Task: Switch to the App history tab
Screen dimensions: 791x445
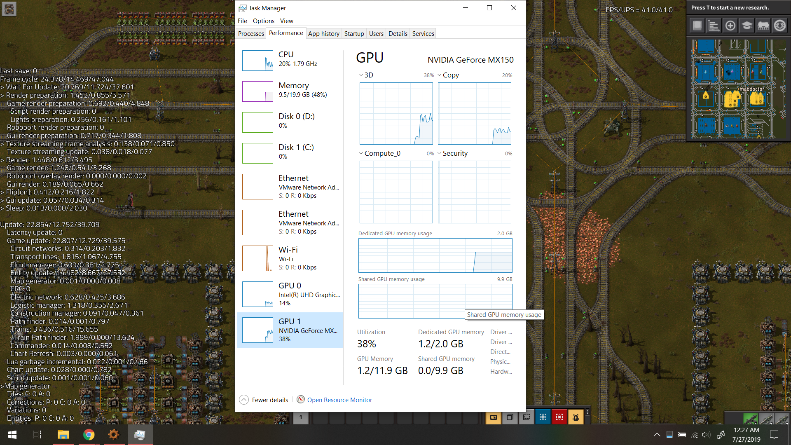Action: click(x=324, y=33)
